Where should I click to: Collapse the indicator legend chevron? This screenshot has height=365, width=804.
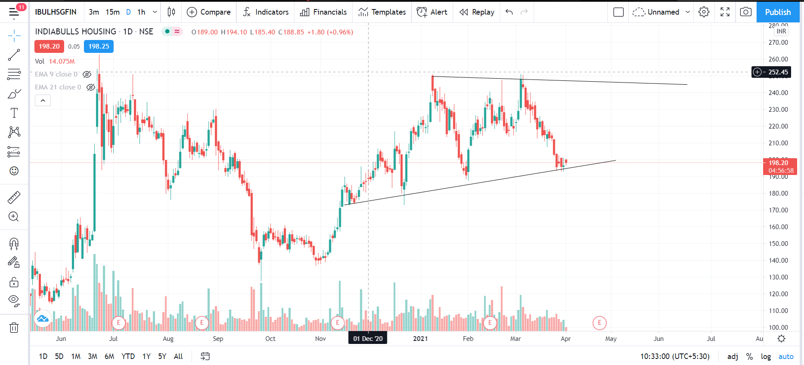43,101
